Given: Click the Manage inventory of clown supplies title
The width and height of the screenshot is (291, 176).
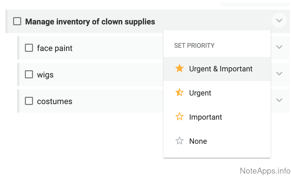Looking at the screenshot, I should 90,22.
